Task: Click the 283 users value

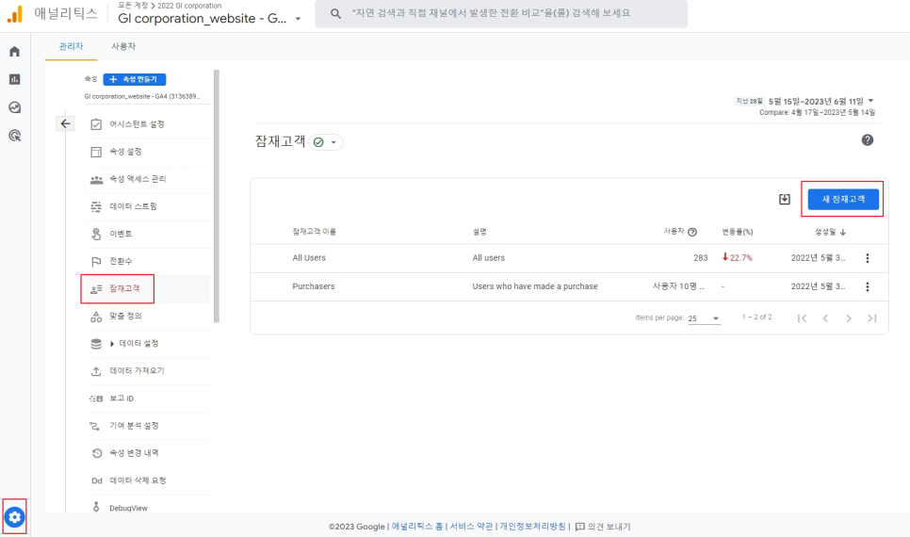Action: pyautogui.click(x=701, y=258)
